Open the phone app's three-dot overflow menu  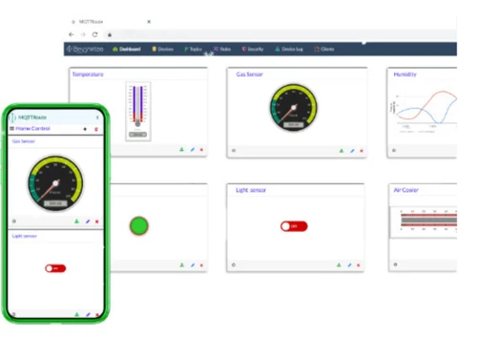tap(97, 117)
